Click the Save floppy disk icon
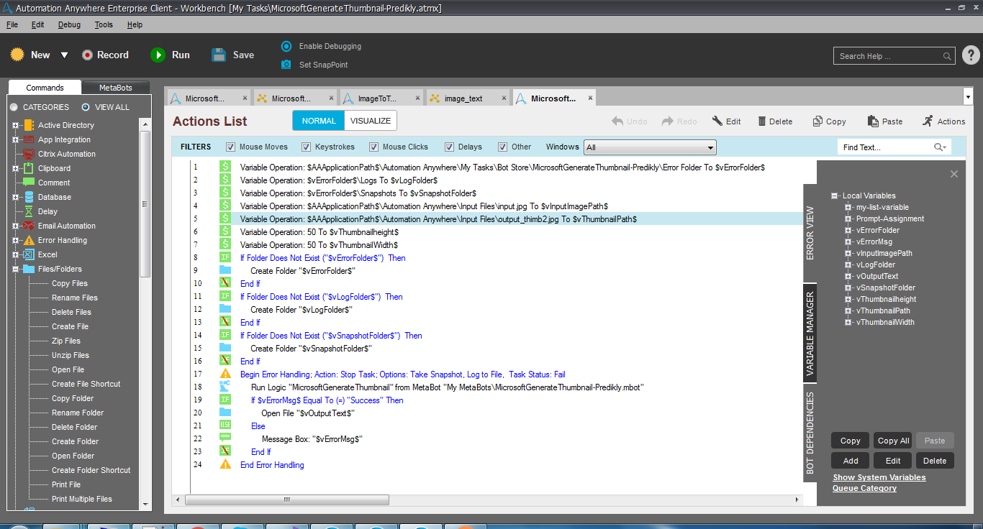The image size is (983, 529). point(219,55)
